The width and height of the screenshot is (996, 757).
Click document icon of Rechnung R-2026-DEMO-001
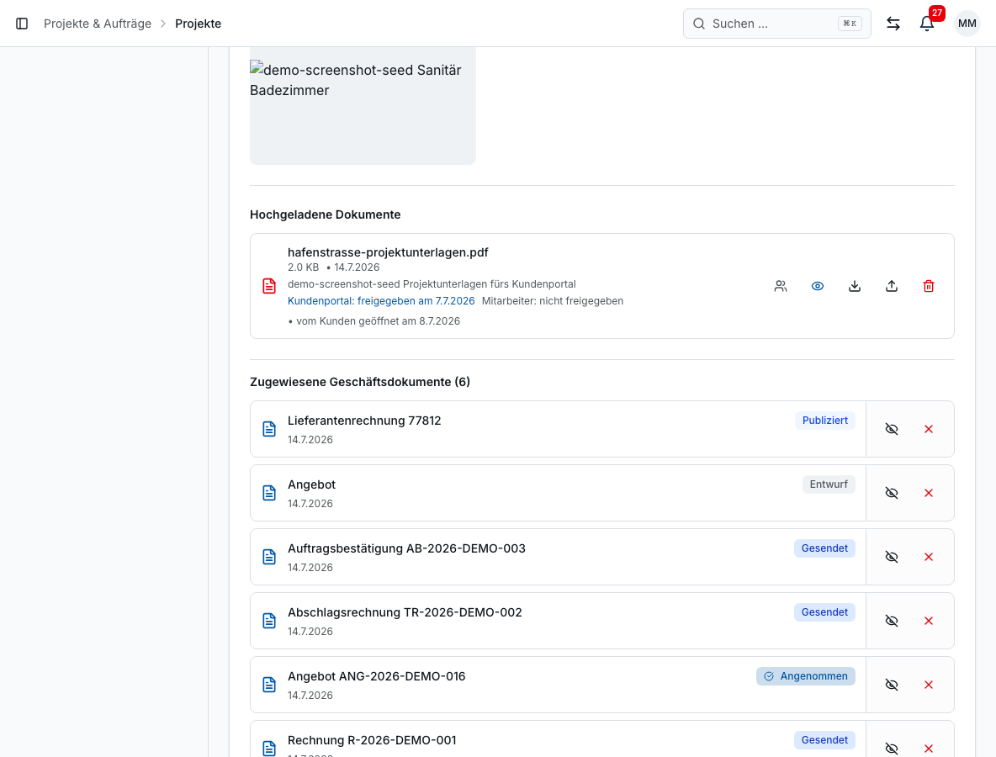click(269, 748)
